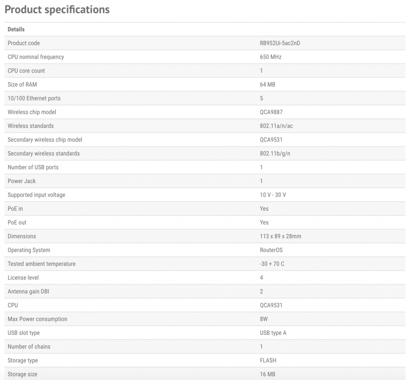Click the RouterOS operating system value
The height and width of the screenshot is (380, 406).
click(x=271, y=250)
